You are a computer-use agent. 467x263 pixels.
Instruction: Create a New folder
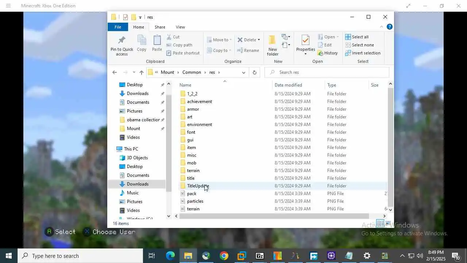pos(273,46)
